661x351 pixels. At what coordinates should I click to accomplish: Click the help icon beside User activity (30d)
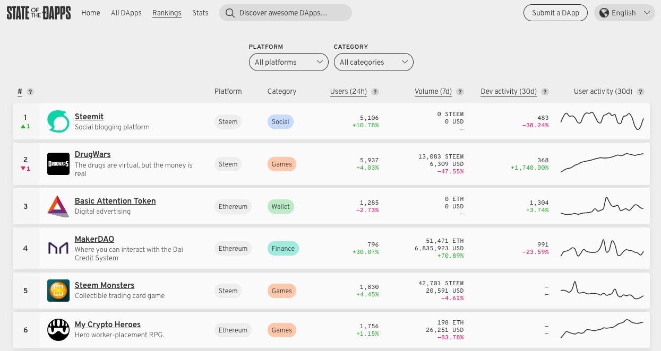(641, 92)
